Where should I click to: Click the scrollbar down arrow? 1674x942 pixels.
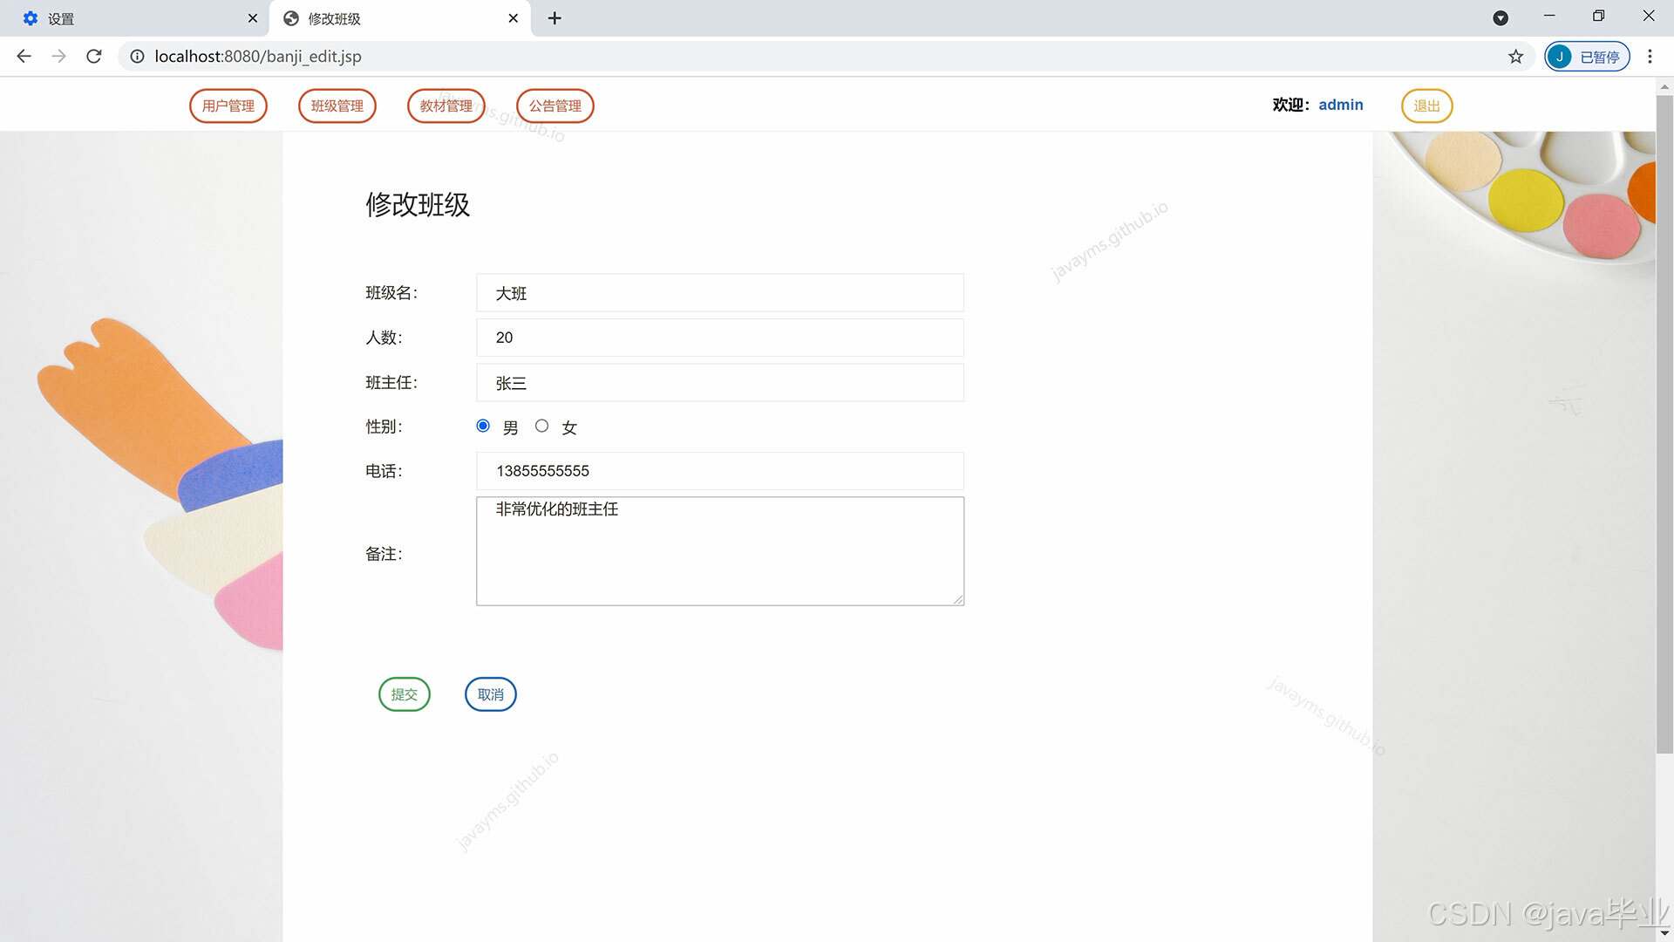(1664, 933)
